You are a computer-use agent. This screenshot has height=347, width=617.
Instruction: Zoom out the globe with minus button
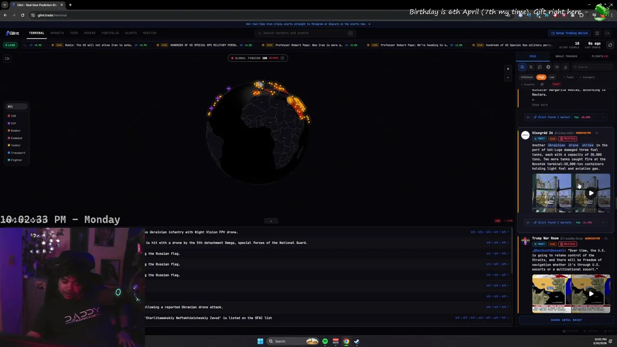click(x=508, y=77)
